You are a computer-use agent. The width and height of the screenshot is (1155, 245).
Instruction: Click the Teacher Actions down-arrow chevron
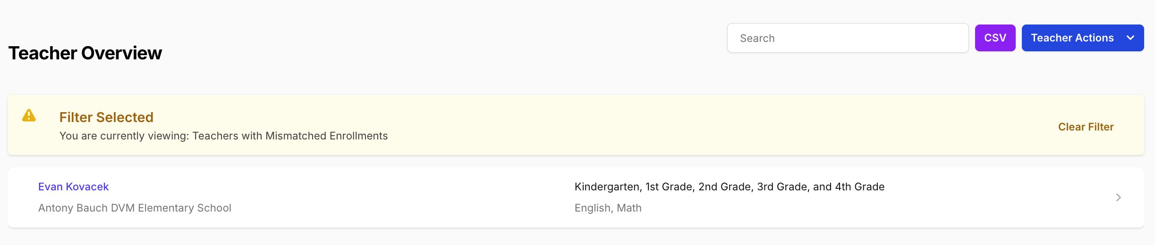[x=1130, y=38]
